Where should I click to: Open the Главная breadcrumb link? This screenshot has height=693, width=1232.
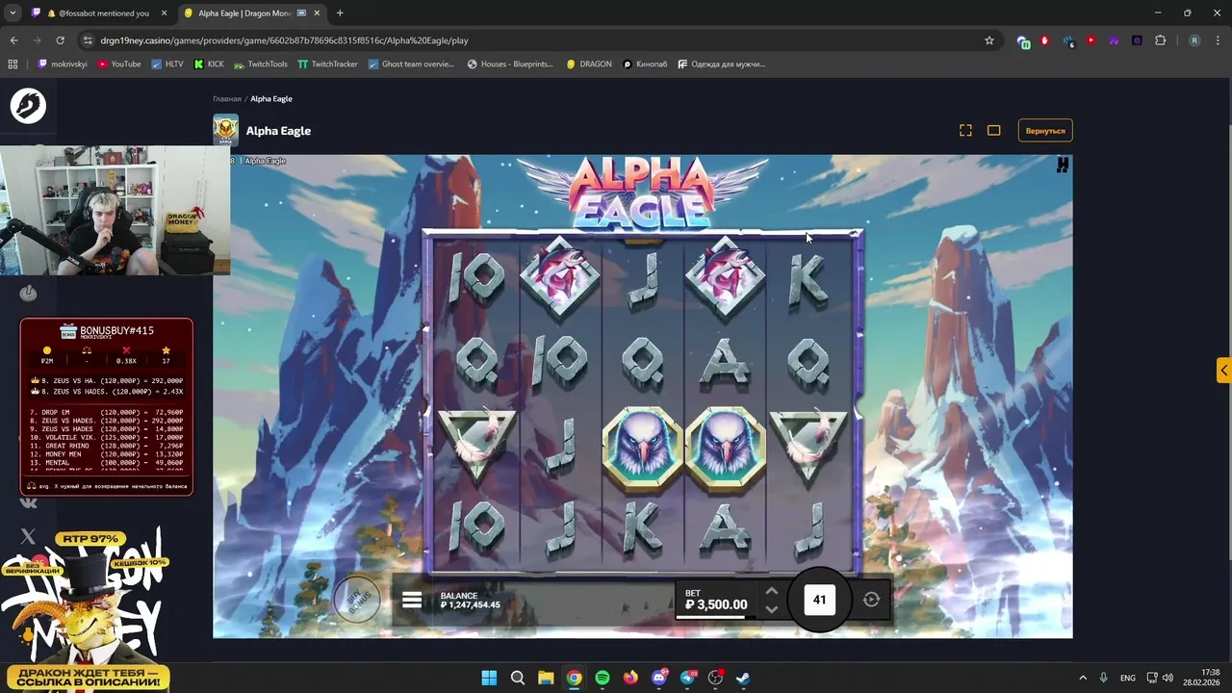click(x=227, y=98)
